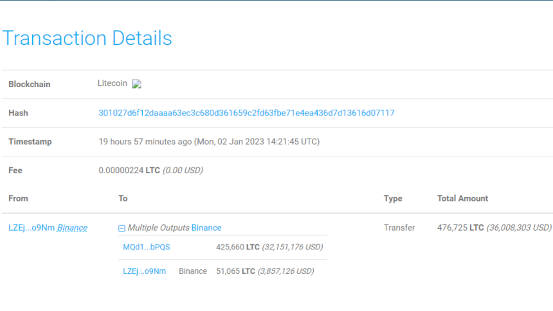
Task: Collapse the Multiple Outputs list
Action: coord(122,228)
